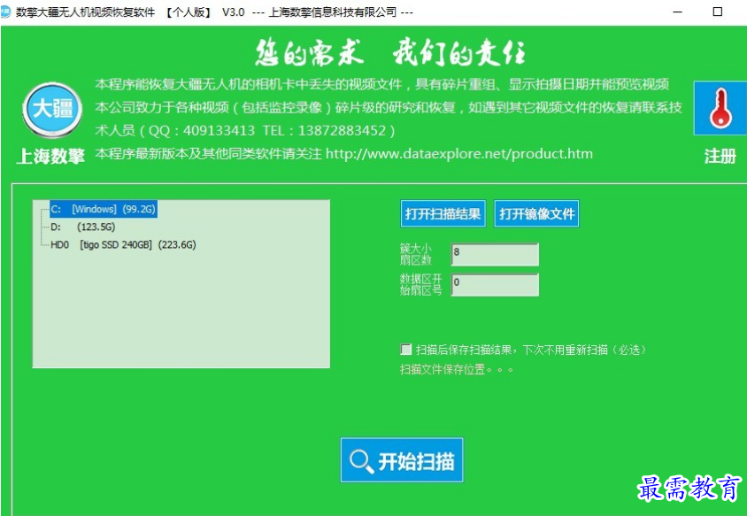Click the 数据区开始扇区号 label
This screenshot has height=516, width=747.
pos(420,284)
